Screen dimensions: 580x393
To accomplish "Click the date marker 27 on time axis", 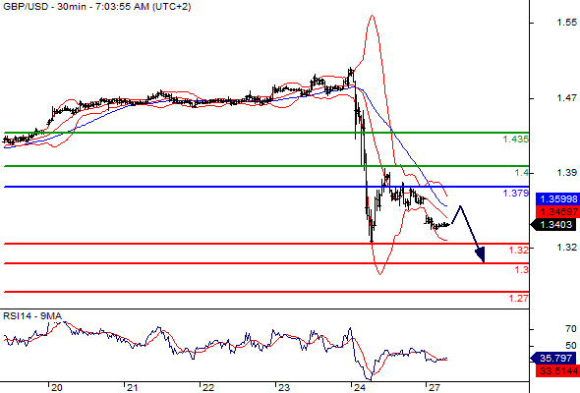I will (x=435, y=387).
